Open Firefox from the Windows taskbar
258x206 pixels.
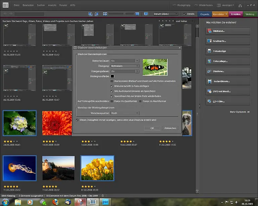[x=55, y=202]
